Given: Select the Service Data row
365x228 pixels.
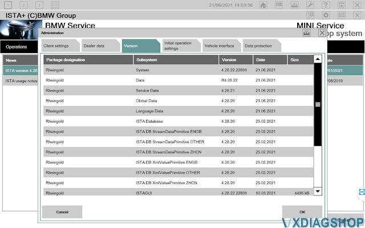Looking at the screenshot, I should 179,91.
